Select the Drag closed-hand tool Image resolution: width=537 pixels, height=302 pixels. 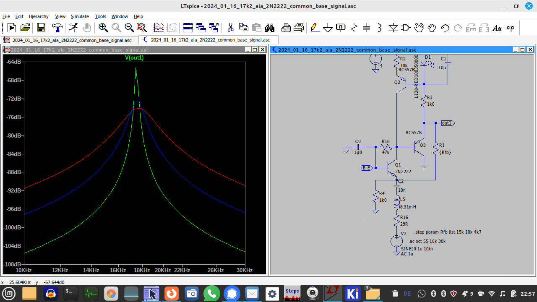point(432,28)
